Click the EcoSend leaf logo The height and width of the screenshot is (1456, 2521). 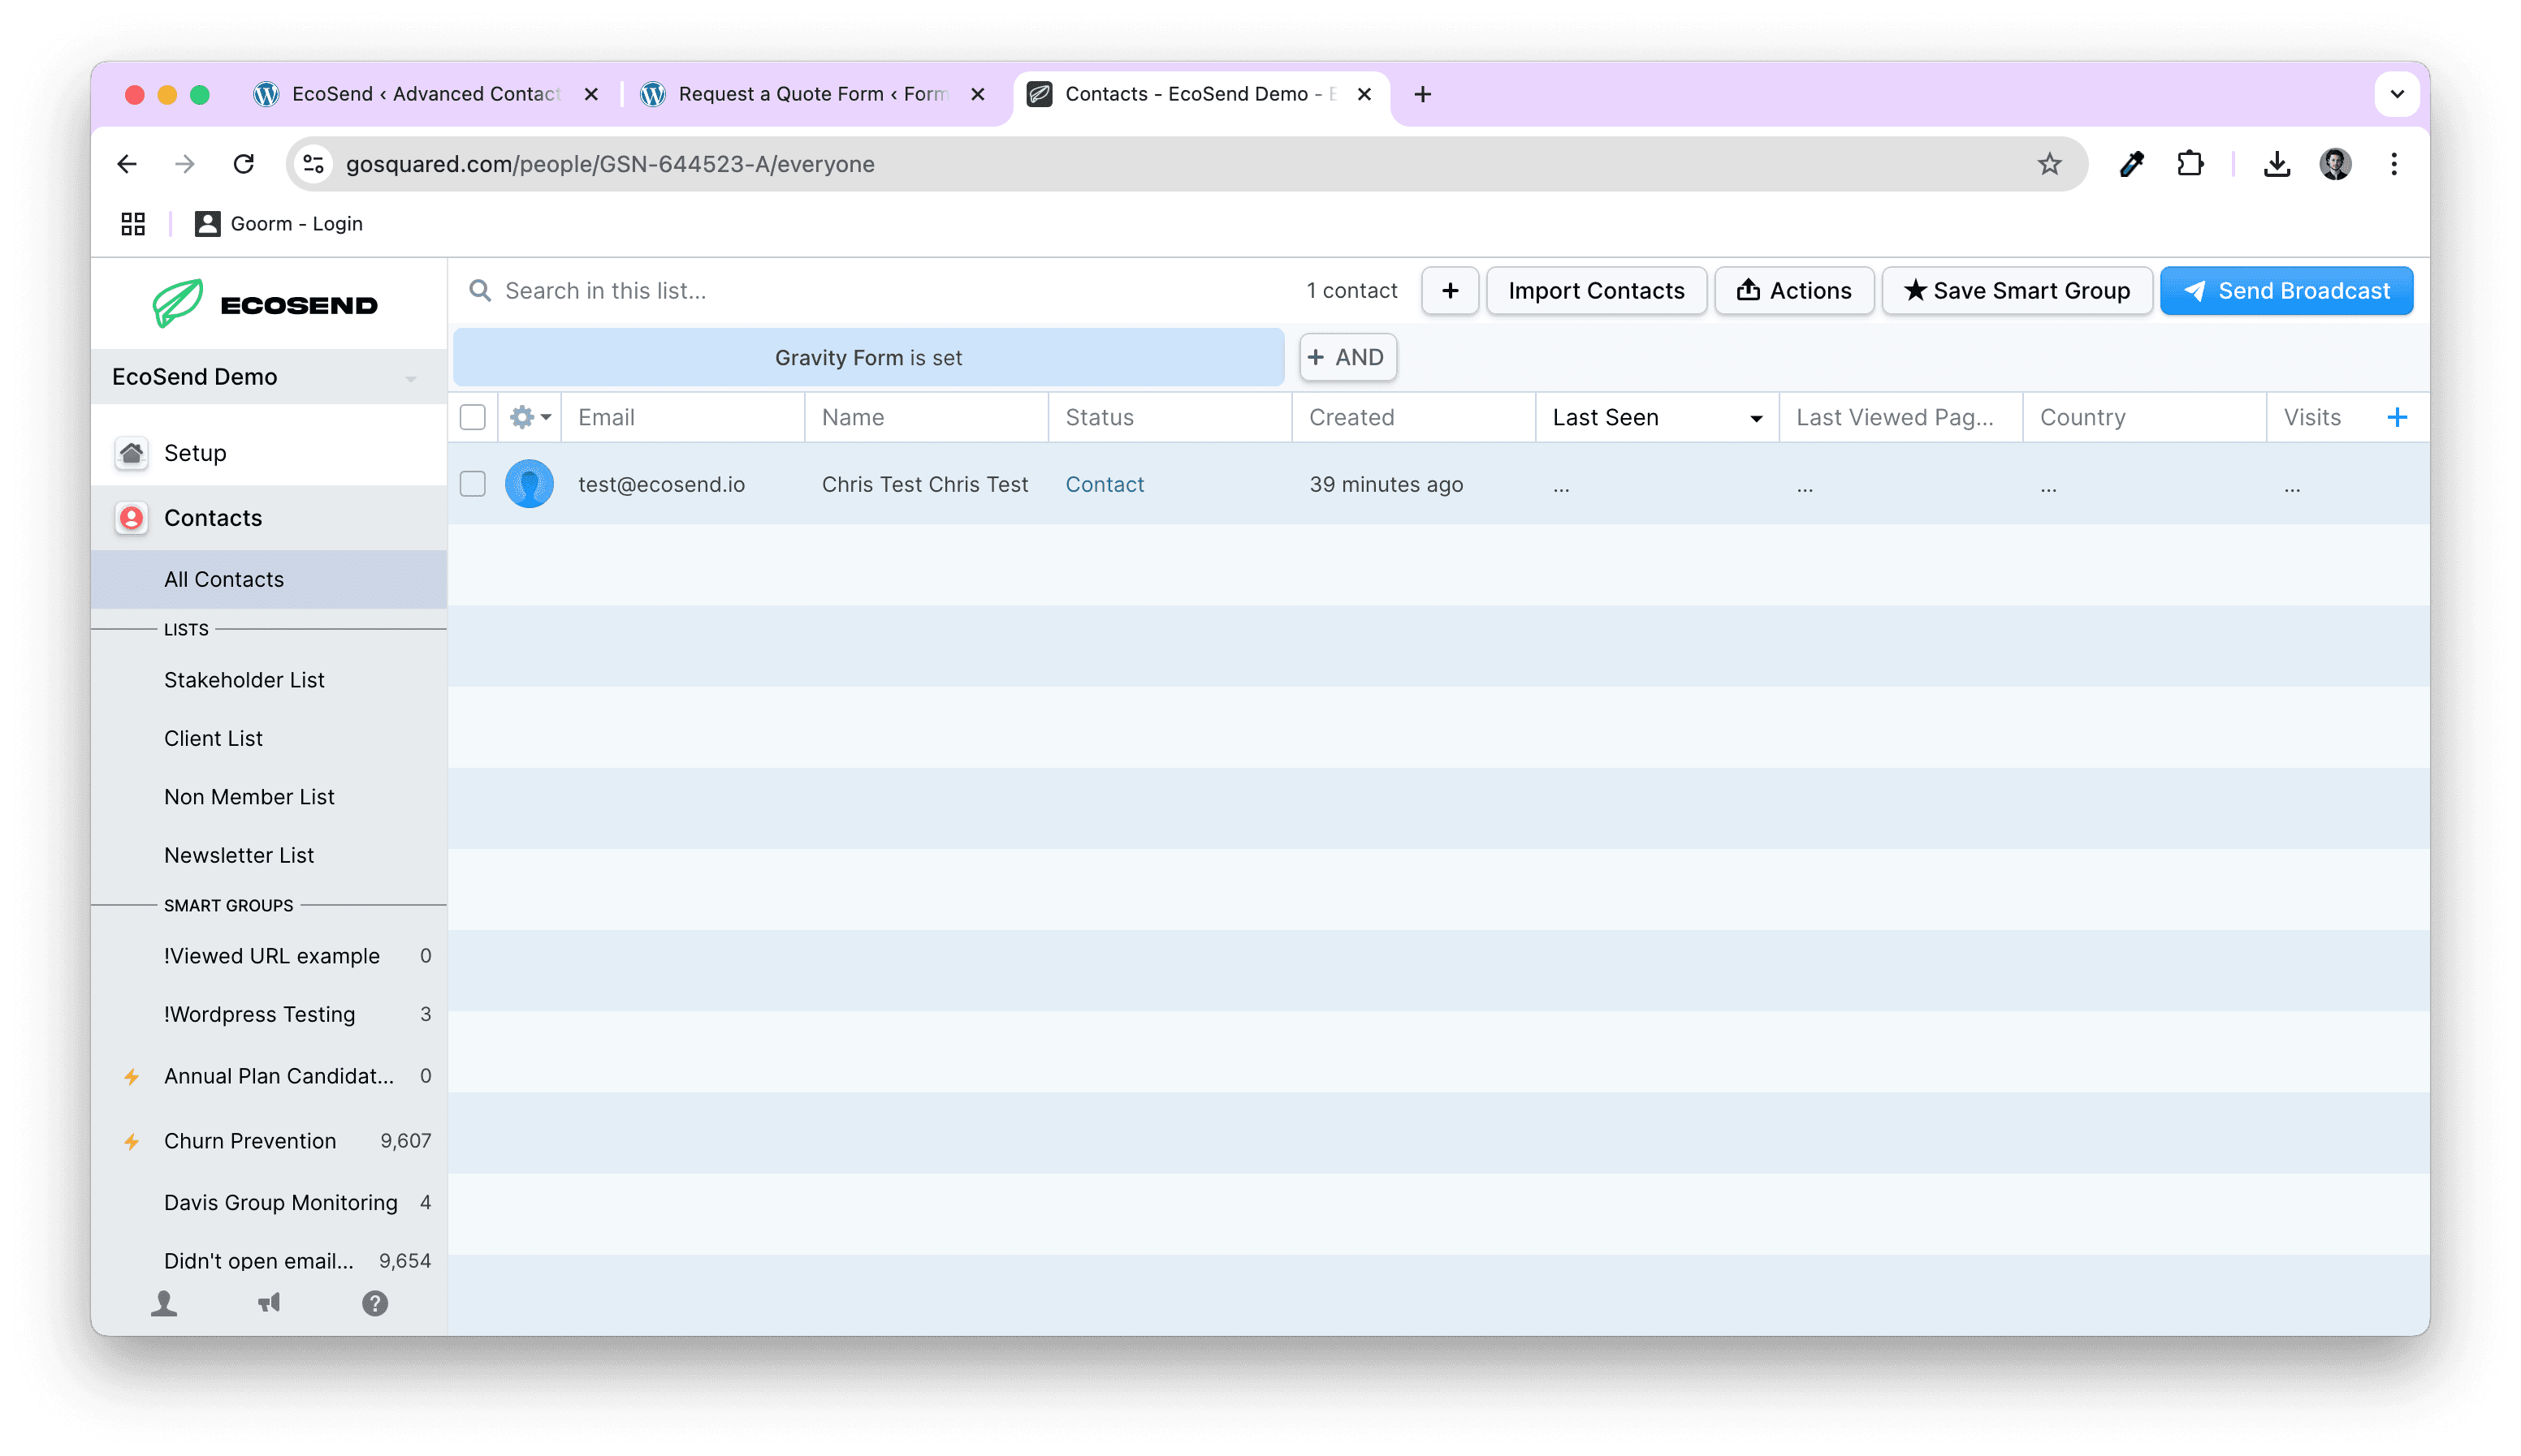178,303
